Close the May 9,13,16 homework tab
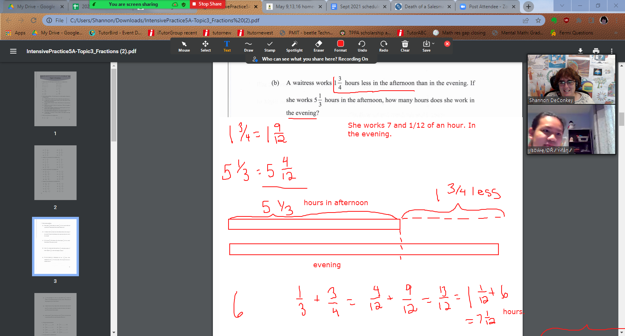Viewport: 625px width, 336px height. [x=320, y=7]
